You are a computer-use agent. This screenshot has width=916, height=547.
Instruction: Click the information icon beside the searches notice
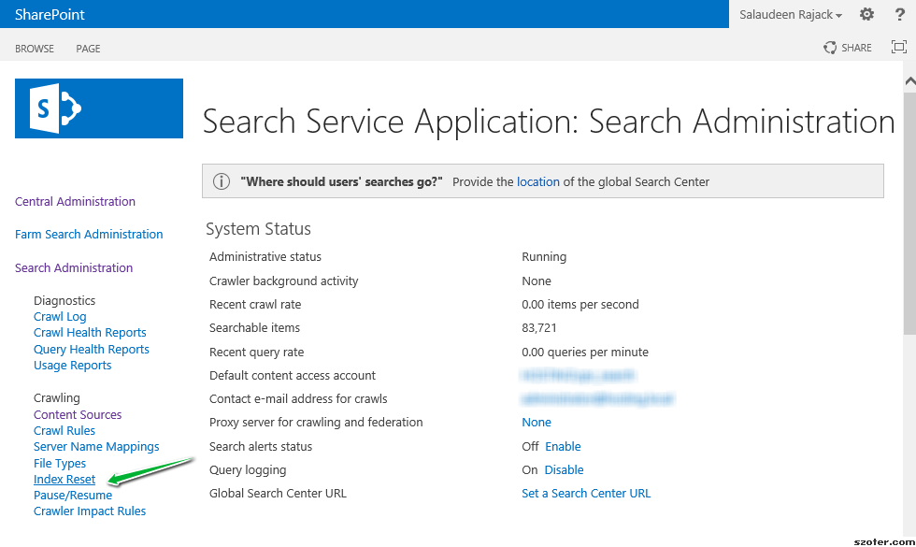point(222,180)
